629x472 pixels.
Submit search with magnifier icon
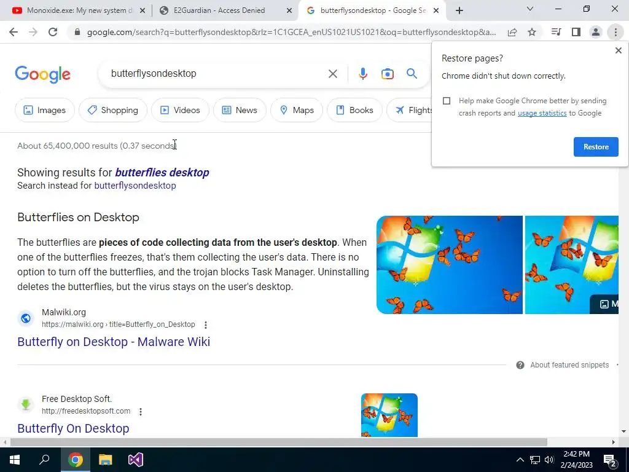[x=412, y=74]
